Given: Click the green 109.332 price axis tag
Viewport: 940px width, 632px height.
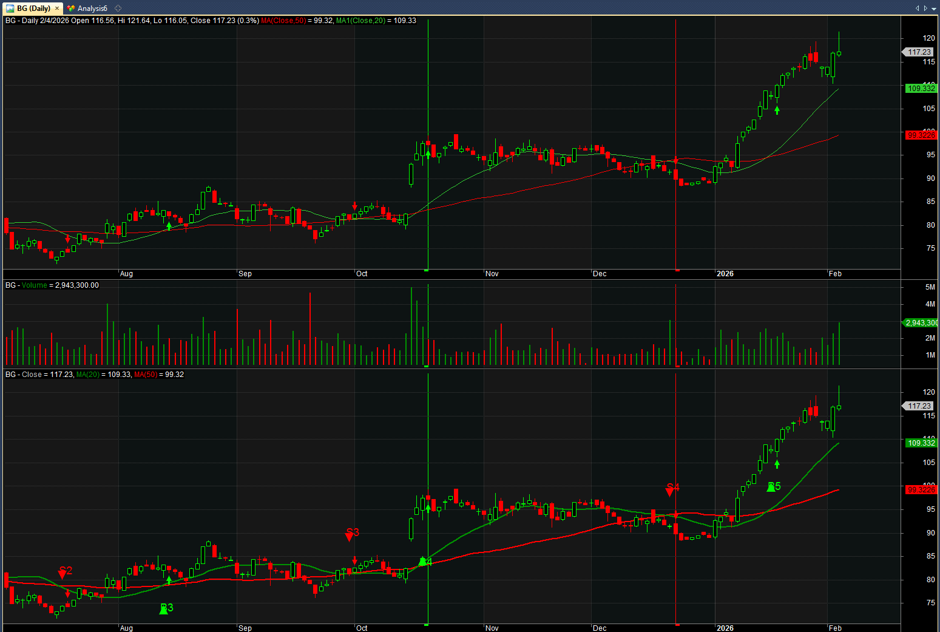Looking at the screenshot, I should [921, 89].
